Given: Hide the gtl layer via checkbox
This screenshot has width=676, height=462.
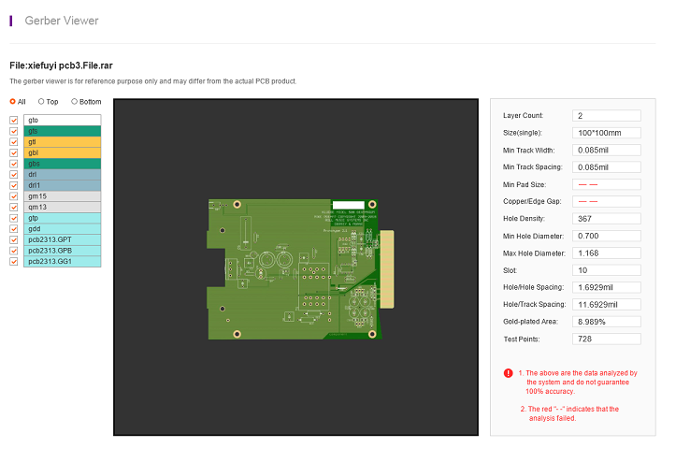Looking at the screenshot, I should pos(14,142).
